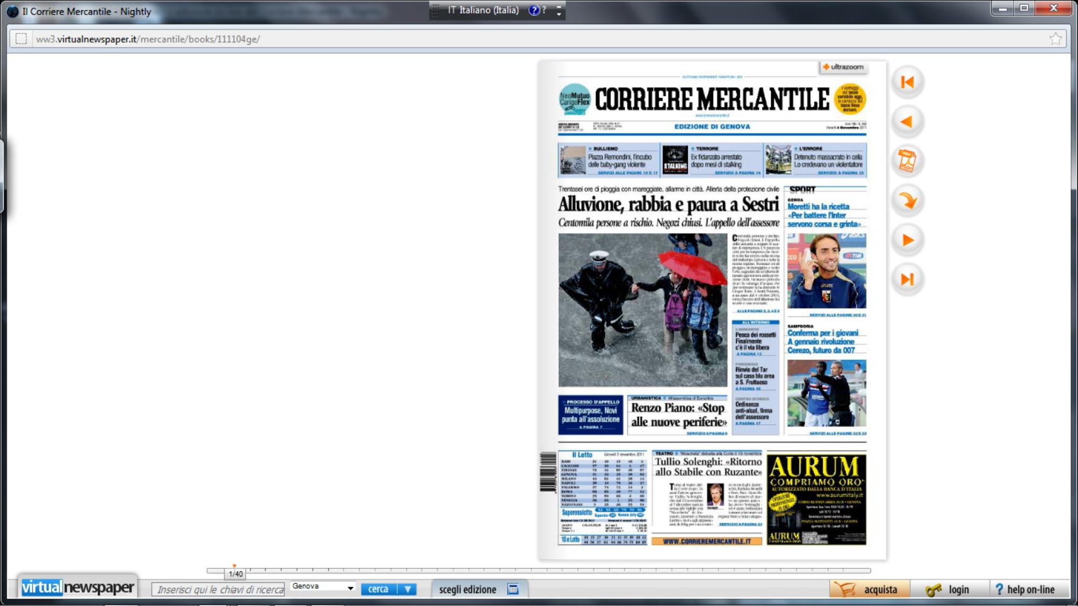Open the IT Italiano language bar
The image size is (1078, 606).
click(x=482, y=10)
